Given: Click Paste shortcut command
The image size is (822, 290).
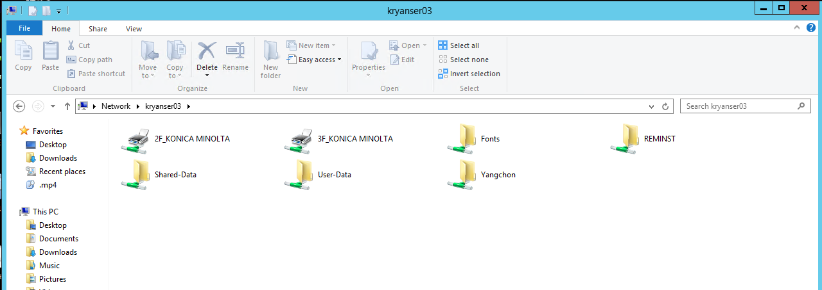Looking at the screenshot, I should click(96, 74).
